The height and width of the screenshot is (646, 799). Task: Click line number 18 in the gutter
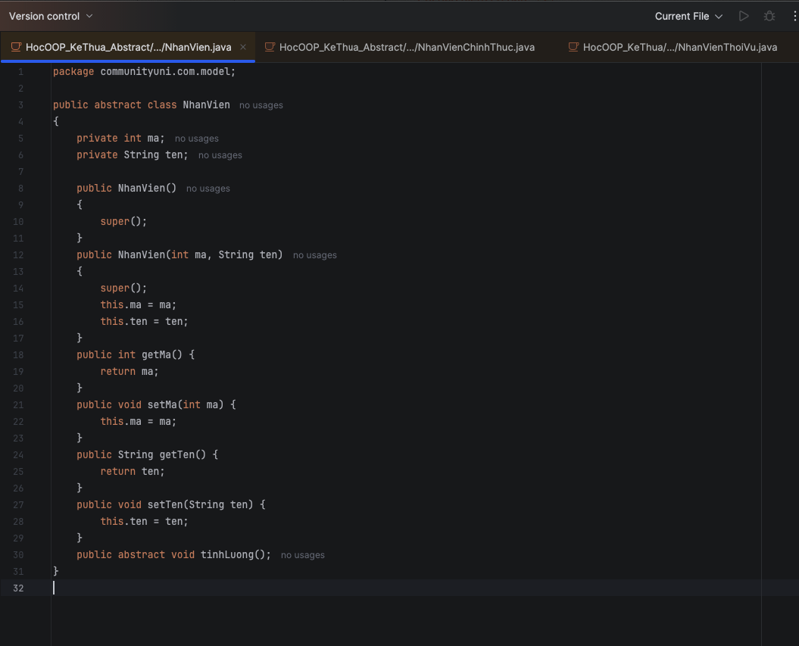click(18, 354)
